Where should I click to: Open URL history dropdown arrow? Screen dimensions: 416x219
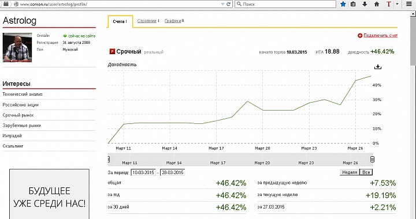[222, 4]
